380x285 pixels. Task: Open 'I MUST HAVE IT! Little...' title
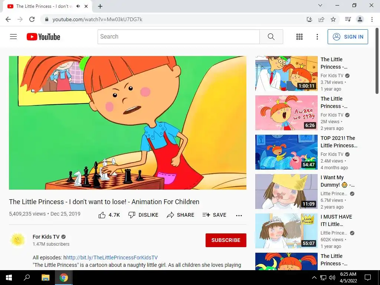336,220
